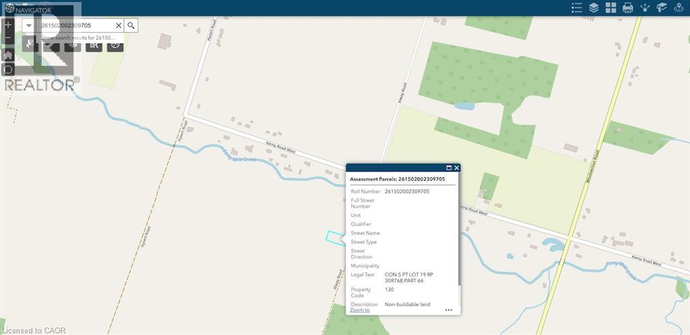The height and width of the screenshot is (335, 690).
Task: Zoom out with the minus button
Action: click(x=8, y=39)
